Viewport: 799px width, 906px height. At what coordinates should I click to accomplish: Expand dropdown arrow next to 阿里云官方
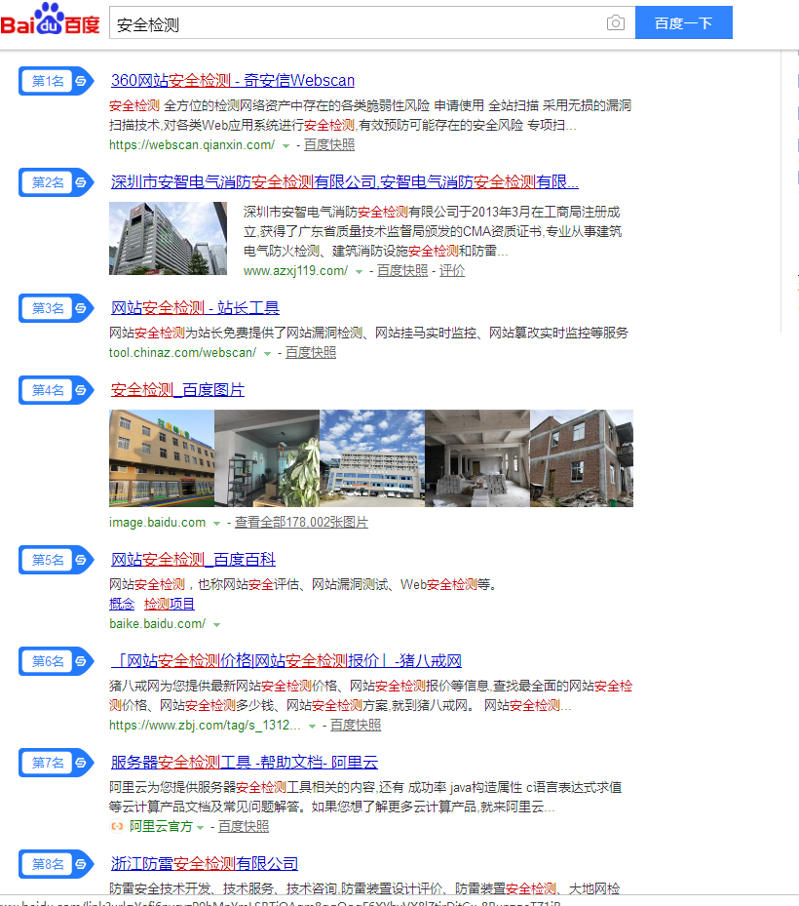pos(201,827)
